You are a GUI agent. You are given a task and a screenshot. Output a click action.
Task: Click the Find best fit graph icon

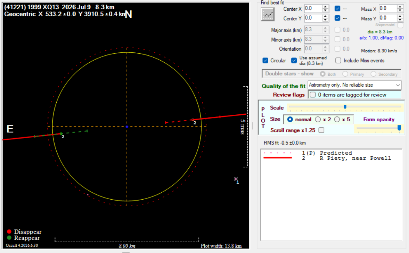(x=268, y=14)
